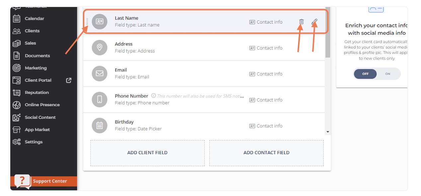The height and width of the screenshot is (196, 421).
Task: Switch social media enrichment toggle to ON
Action: pyautogui.click(x=388, y=74)
